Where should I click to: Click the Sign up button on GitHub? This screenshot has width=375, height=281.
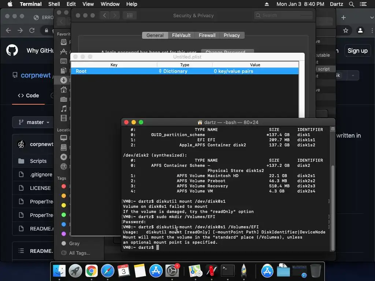[357, 50]
